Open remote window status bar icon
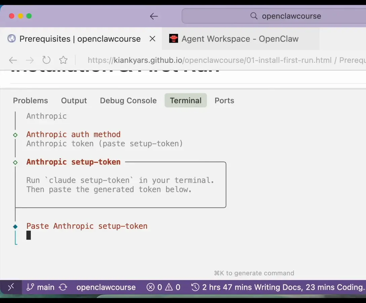Screen dimensions: 366x303 11,287
